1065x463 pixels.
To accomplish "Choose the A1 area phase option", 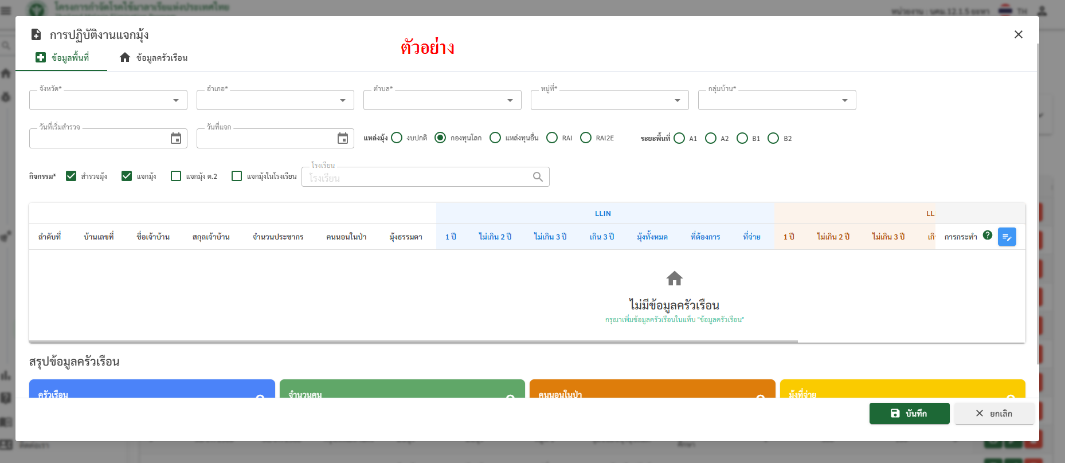I will coord(679,138).
